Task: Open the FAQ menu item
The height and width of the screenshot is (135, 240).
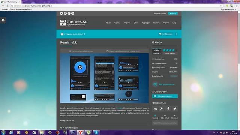Action: click(x=174, y=22)
